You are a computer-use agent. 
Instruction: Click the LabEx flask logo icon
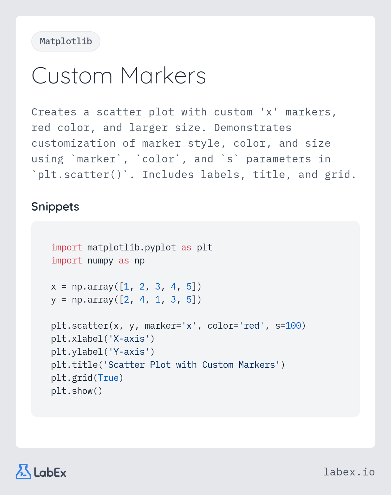point(23,472)
